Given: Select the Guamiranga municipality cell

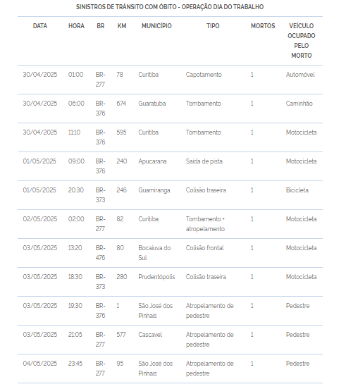Looking at the screenshot, I should 154,190.
